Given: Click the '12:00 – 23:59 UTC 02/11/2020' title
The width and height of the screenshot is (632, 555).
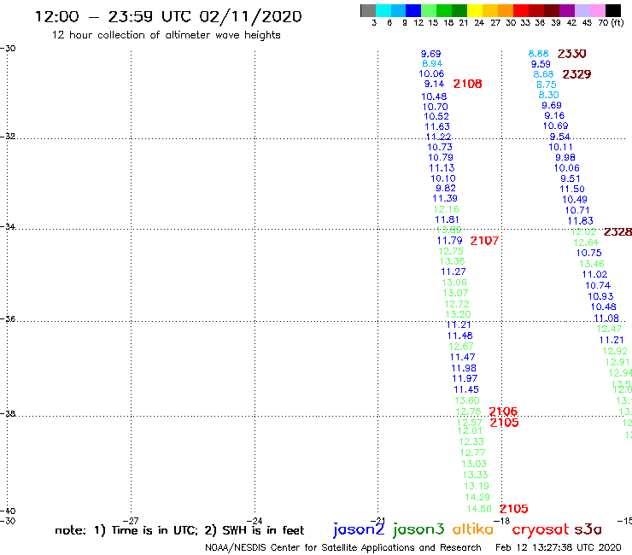Looking at the screenshot, I should click(x=168, y=16).
